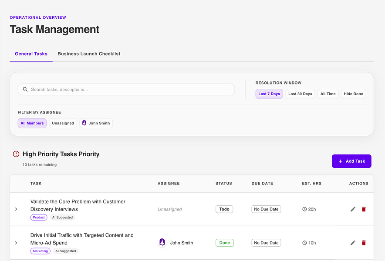Edit the Validate the Core Problem task
385x261 pixels.
tap(353, 209)
